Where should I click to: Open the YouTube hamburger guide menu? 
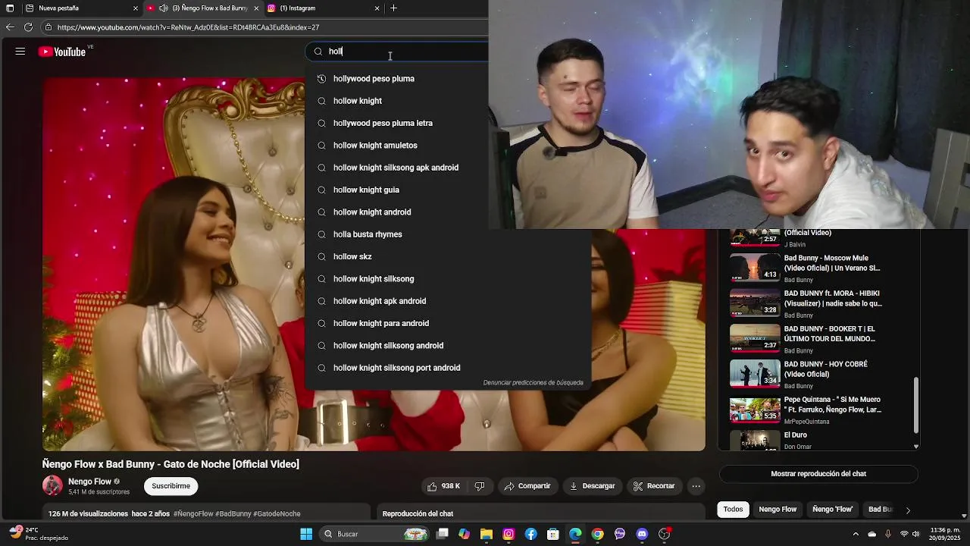(20, 52)
